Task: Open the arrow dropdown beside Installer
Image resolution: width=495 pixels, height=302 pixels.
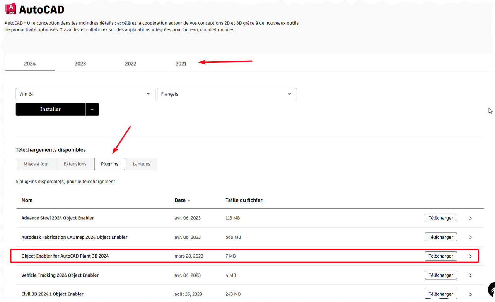Action: point(92,109)
